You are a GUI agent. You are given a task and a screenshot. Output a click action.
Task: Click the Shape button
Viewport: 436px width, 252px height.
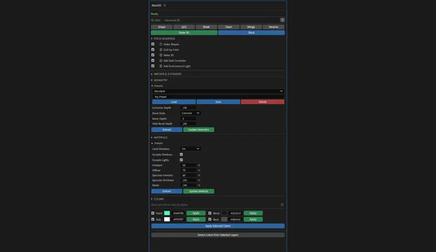[x=162, y=27]
